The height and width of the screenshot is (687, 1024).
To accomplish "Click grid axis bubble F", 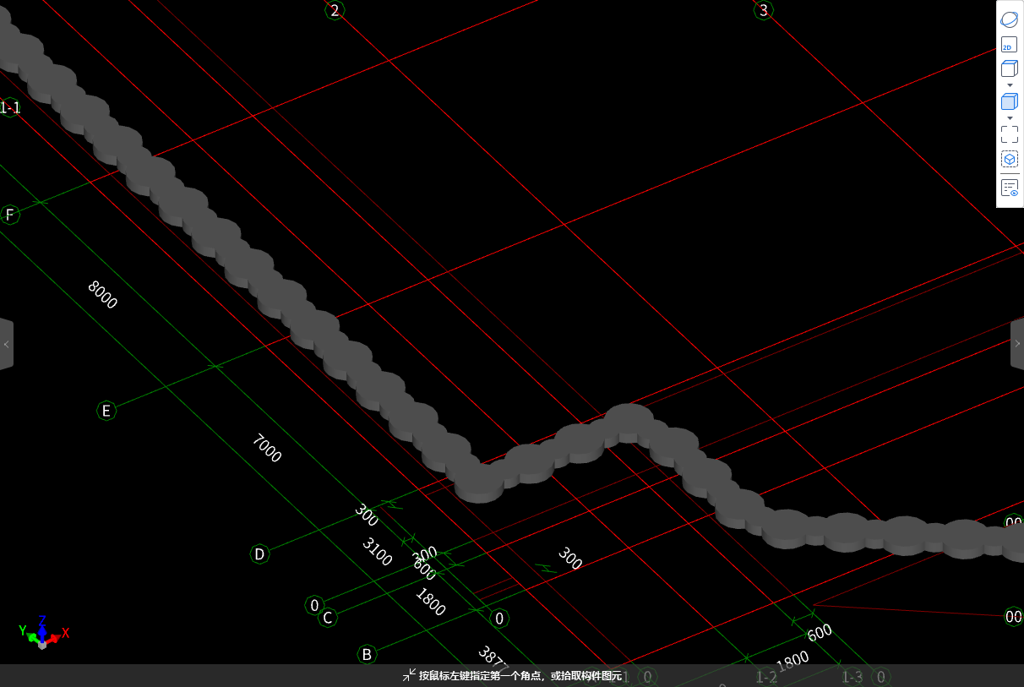I will (x=10, y=215).
